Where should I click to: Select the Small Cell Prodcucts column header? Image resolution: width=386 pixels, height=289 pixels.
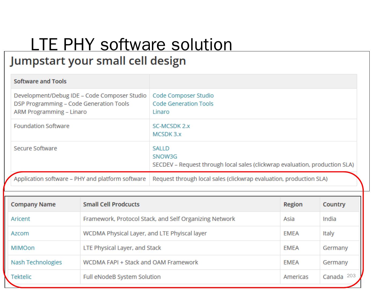pyautogui.click(x=111, y=204)
